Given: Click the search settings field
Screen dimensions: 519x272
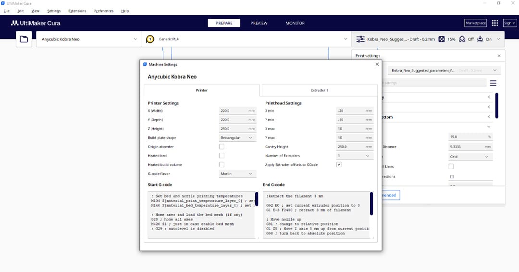Looking at the screenshot, I should 434,83.
